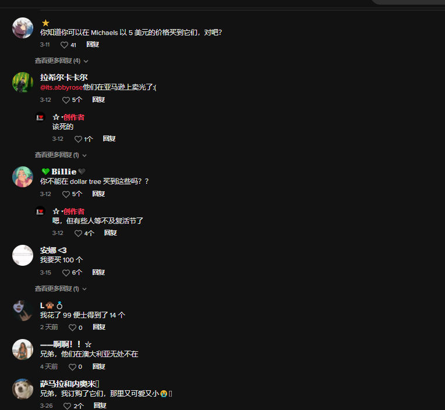Open the 拉希尔卡卡尔 username profile
Image resolution: width=445 pixels, height=410 pixels.
click(x=64, y=77)
